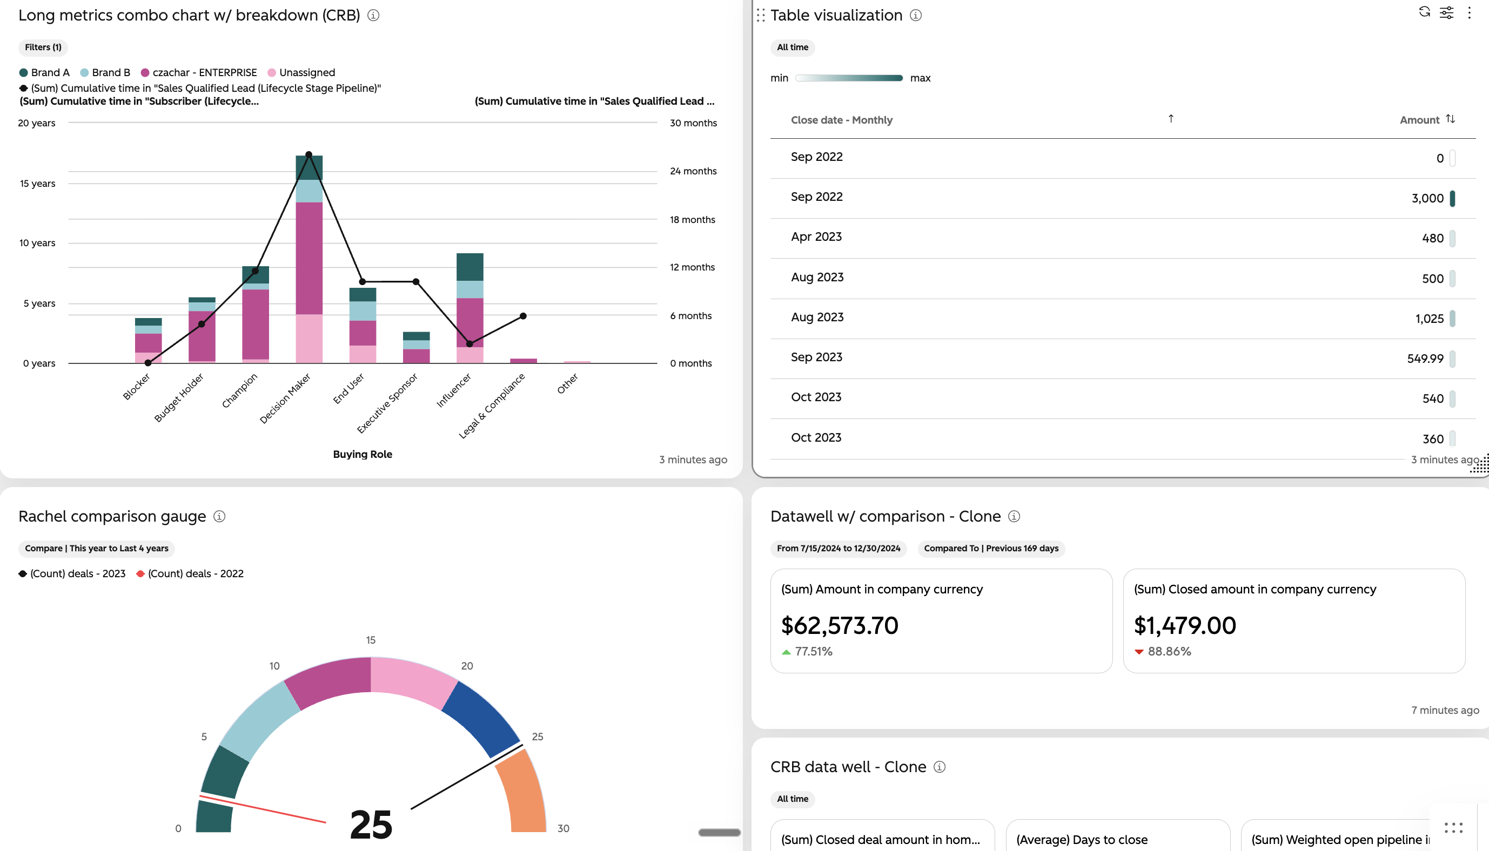Click the Amount column header
This screenshot has height=851, width=1489.
1419,120
